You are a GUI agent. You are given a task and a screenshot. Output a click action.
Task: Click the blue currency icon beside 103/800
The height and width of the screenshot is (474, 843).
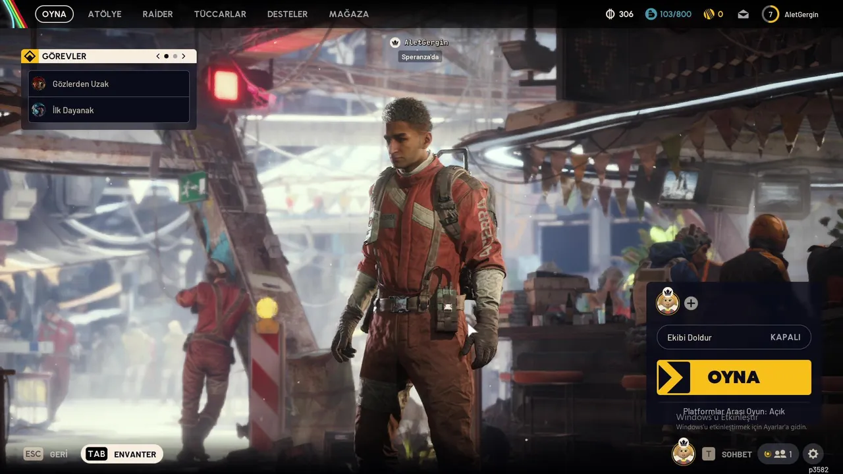651,14
